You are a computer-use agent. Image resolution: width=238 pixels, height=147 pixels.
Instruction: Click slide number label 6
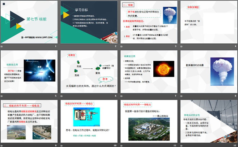point(116,96)
